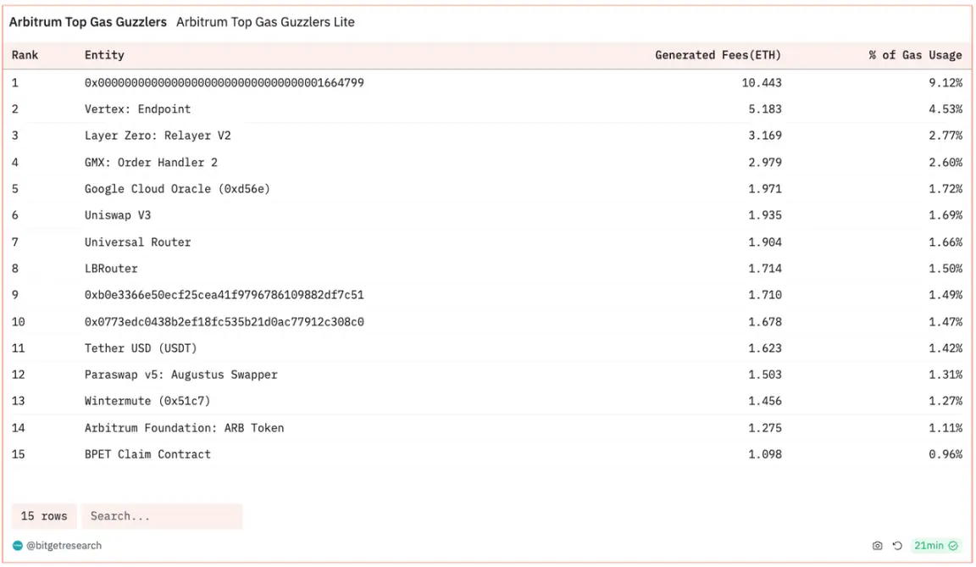Click the 1.49% gas usage value
Screen dimensions: 976x567
tap(945, 295)
